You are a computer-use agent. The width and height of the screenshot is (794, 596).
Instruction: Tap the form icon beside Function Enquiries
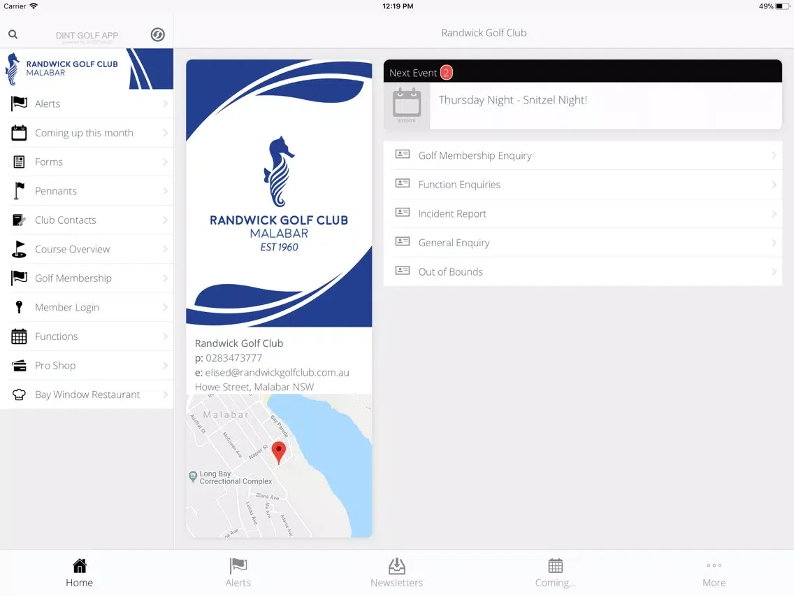[x=403, y=183]
